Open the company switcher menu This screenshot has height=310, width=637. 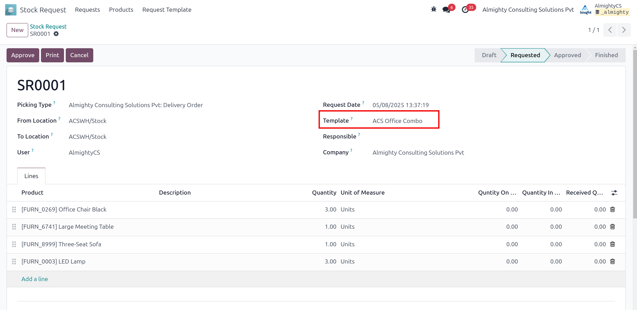(528, 10)
